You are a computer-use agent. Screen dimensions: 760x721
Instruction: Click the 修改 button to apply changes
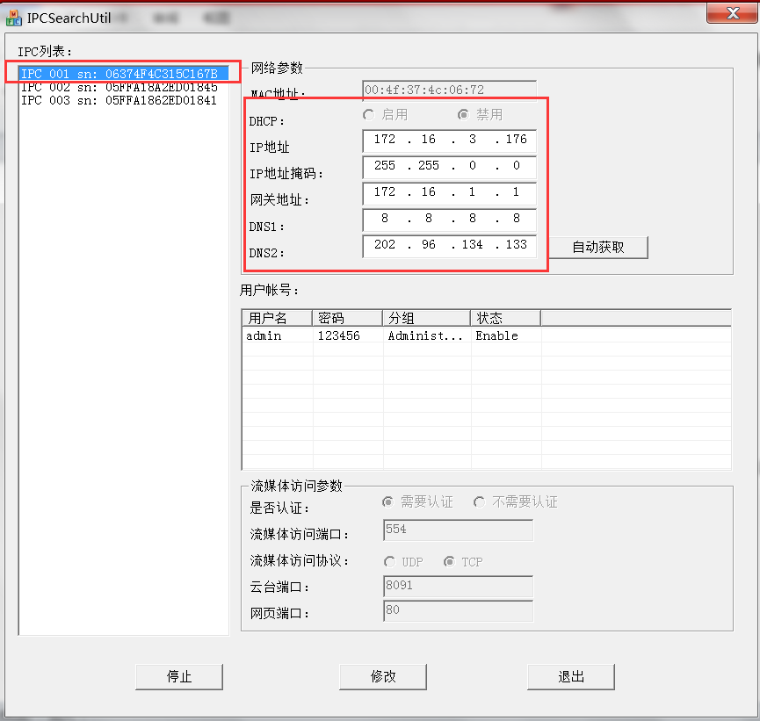[x=383, y=676]
